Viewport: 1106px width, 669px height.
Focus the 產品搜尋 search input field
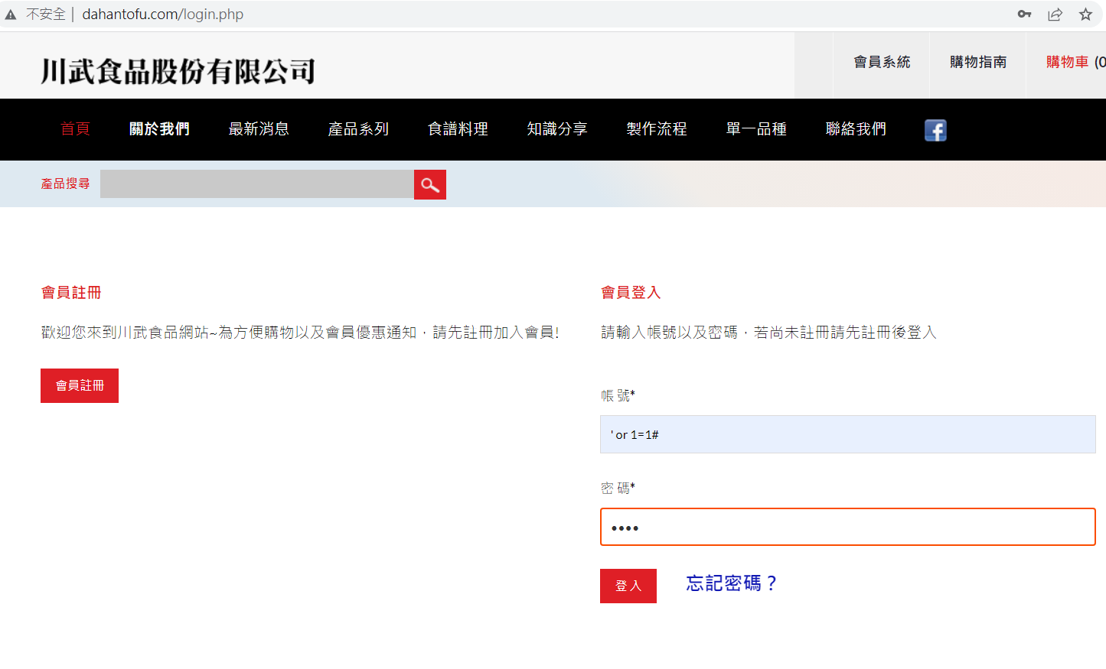257,184
